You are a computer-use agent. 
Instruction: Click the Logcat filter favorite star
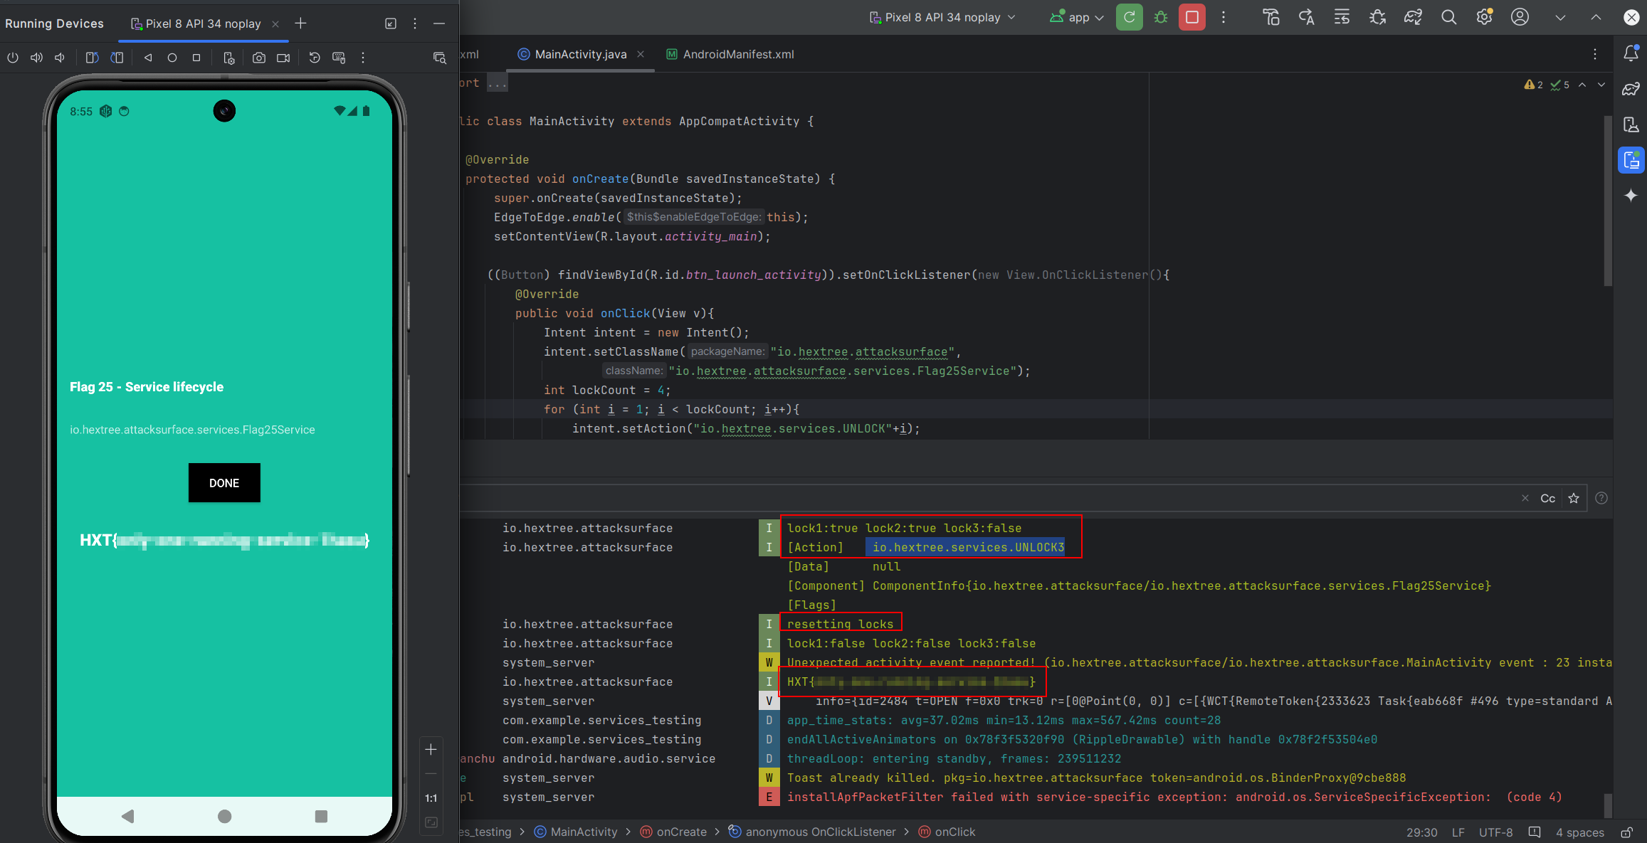click(x=1574, y=498)
